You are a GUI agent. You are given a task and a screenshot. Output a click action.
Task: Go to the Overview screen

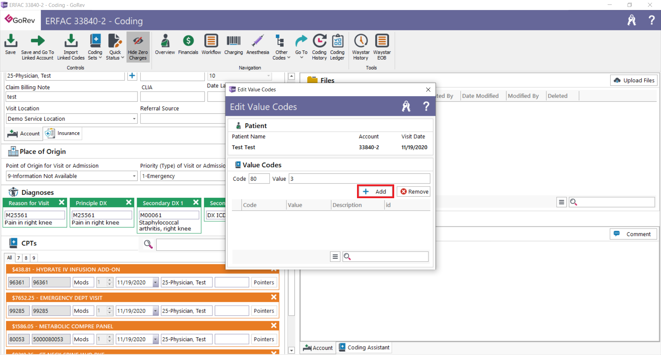pyautogui.click(x=165, y=45)
